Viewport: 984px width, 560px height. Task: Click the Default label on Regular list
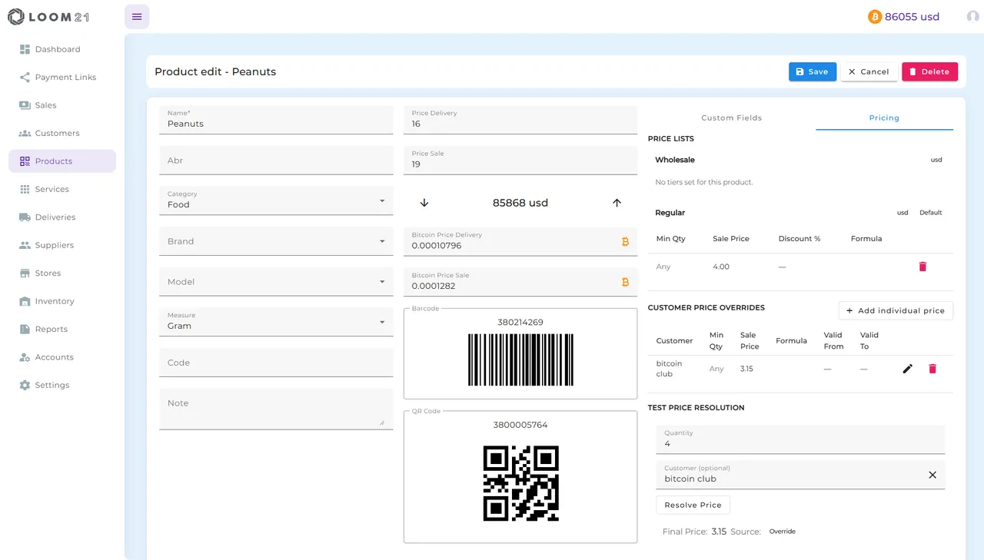tap(930, 213)
